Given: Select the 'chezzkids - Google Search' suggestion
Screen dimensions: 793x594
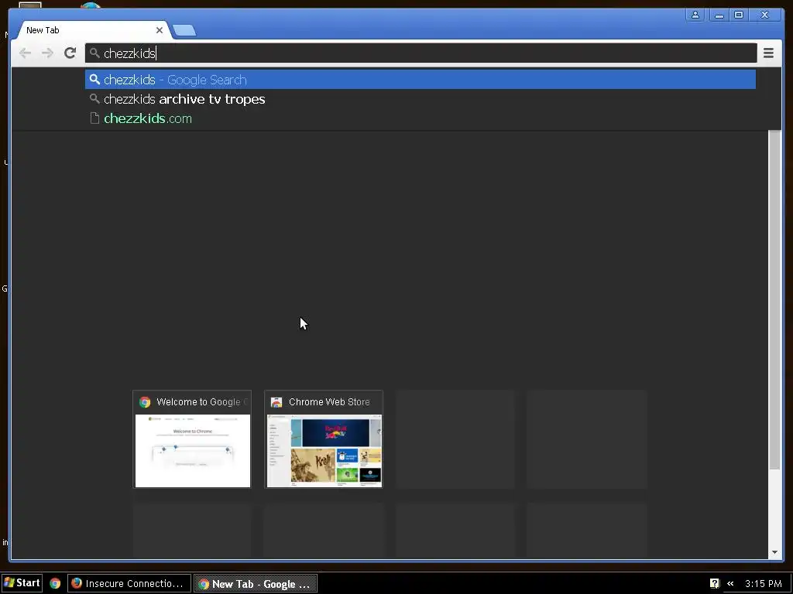Looking at the screenshot, I should pyautogui.click(x=421, y=80).
